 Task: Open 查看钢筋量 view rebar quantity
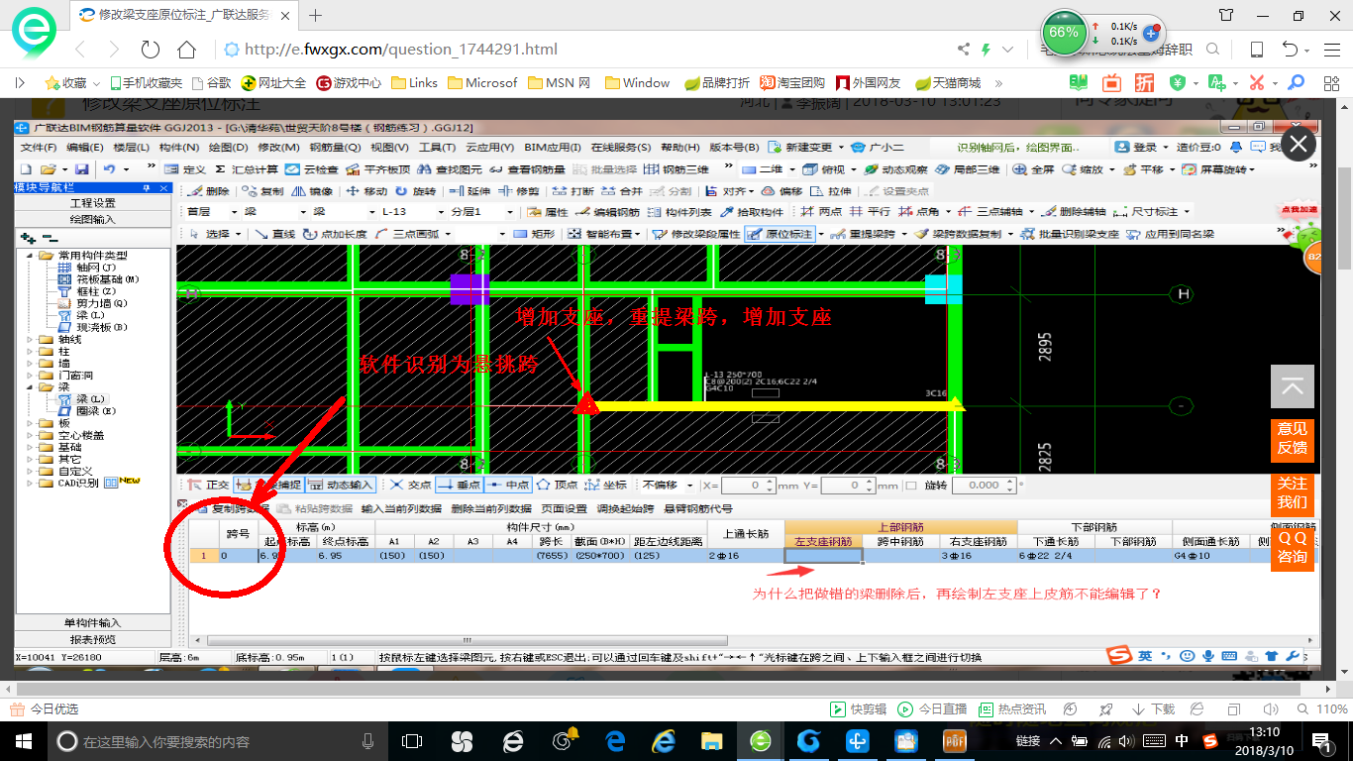pyautogui.click(x=526, y=169)
